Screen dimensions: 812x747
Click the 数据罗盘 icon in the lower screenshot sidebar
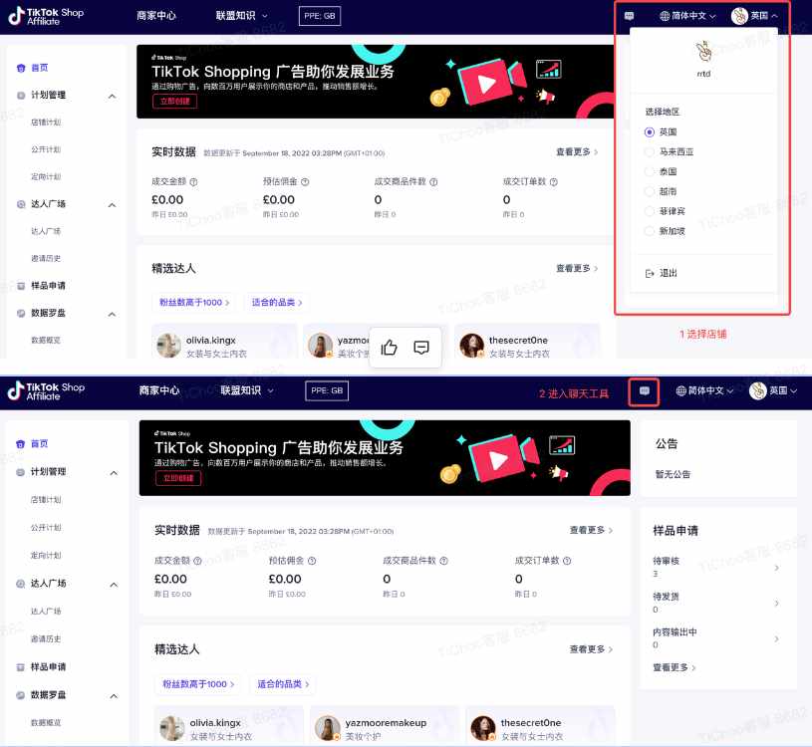click(x=20, y=695)
